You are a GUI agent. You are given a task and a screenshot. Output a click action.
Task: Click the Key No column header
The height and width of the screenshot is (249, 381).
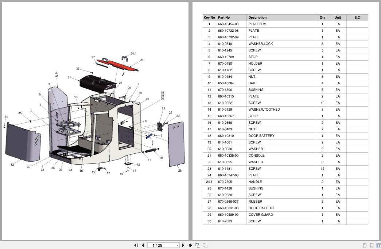coord(209,18)
